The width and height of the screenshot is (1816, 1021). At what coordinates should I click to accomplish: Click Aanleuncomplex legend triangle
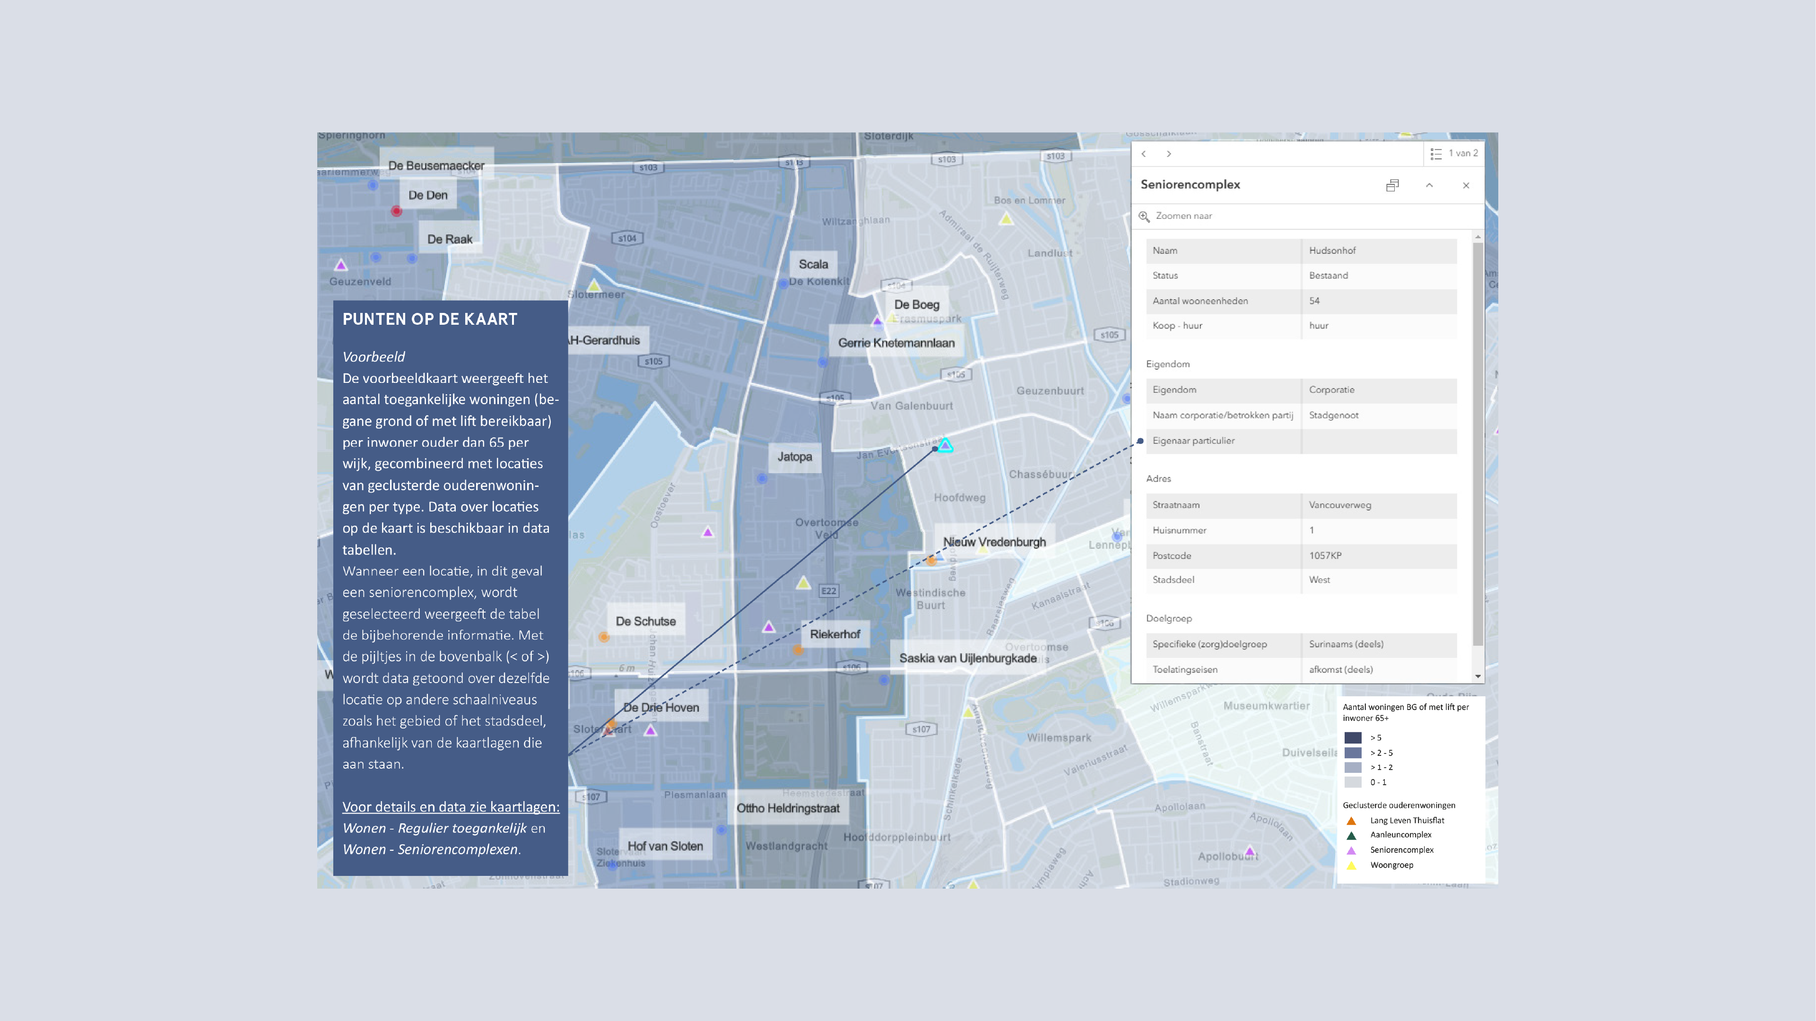pyautogui.click(x=1351, y=836)
